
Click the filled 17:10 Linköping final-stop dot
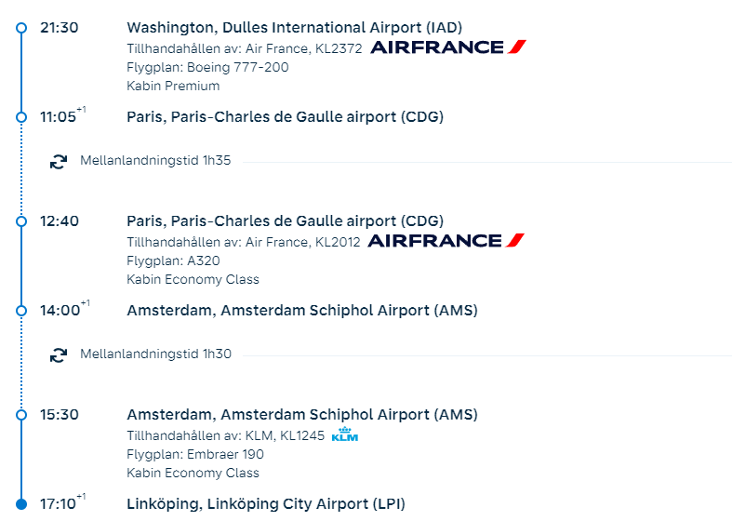[x=21, y=504]
